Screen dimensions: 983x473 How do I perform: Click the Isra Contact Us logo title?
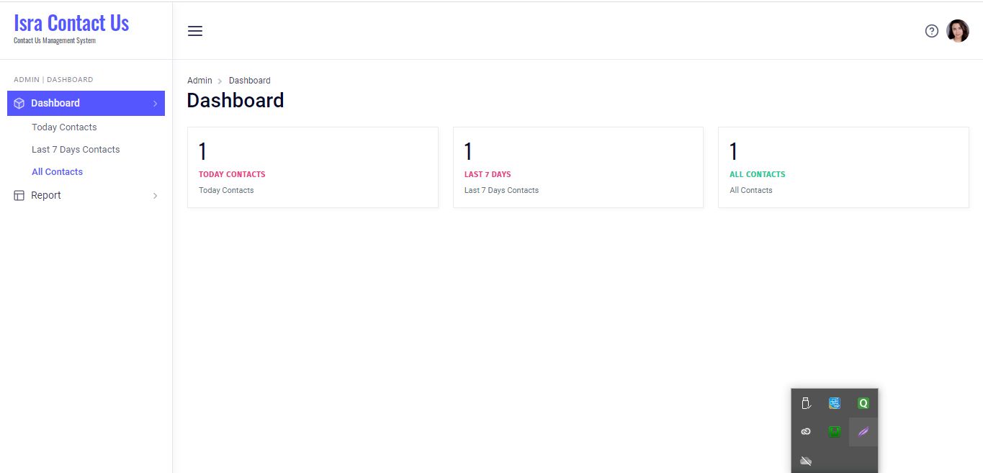coord(71,24)
